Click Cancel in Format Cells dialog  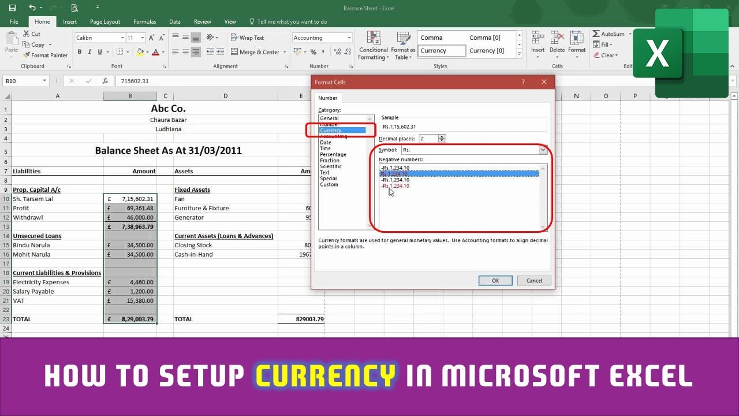click(534, 280)
